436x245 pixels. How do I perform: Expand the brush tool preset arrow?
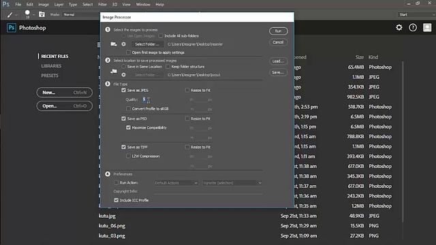(x=16, y=14)
